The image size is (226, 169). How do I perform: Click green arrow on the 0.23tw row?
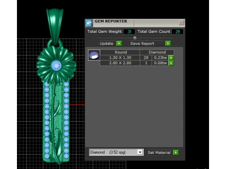point(171,58)
